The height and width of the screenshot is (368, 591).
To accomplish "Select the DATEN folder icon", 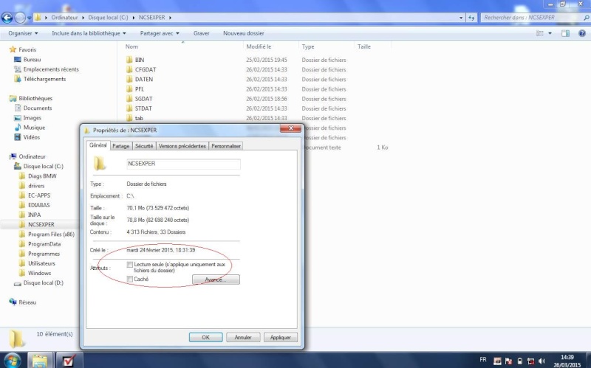I will click(x=129, y=80).
